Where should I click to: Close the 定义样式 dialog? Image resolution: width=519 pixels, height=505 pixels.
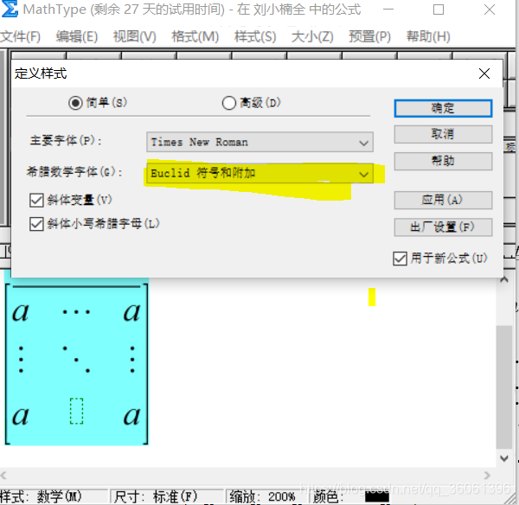(484, 74)
